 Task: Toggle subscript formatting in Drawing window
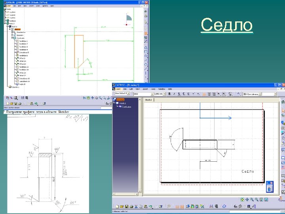coord(198,94)
